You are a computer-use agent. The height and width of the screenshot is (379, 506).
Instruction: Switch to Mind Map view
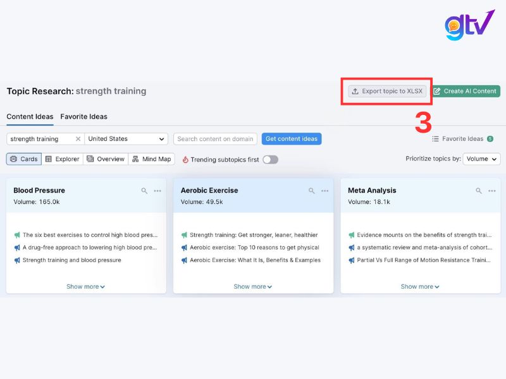(151, 159)
